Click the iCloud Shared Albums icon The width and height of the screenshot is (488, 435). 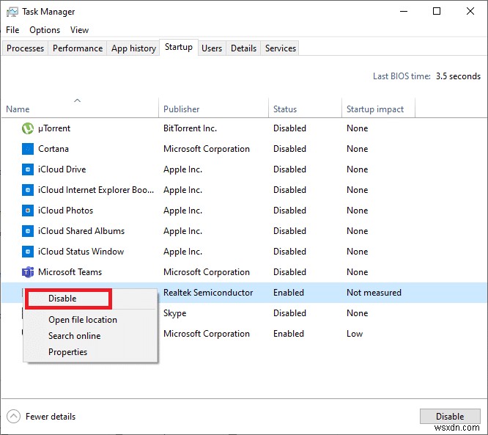point(28,231)
